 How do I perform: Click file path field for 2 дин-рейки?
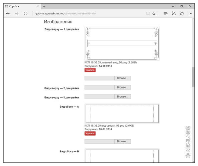click(x=100, y=87)
